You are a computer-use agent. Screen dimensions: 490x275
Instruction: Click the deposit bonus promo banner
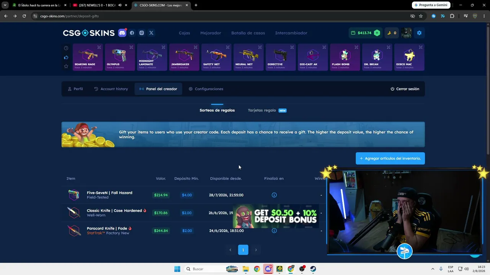[x=275, y=217]
